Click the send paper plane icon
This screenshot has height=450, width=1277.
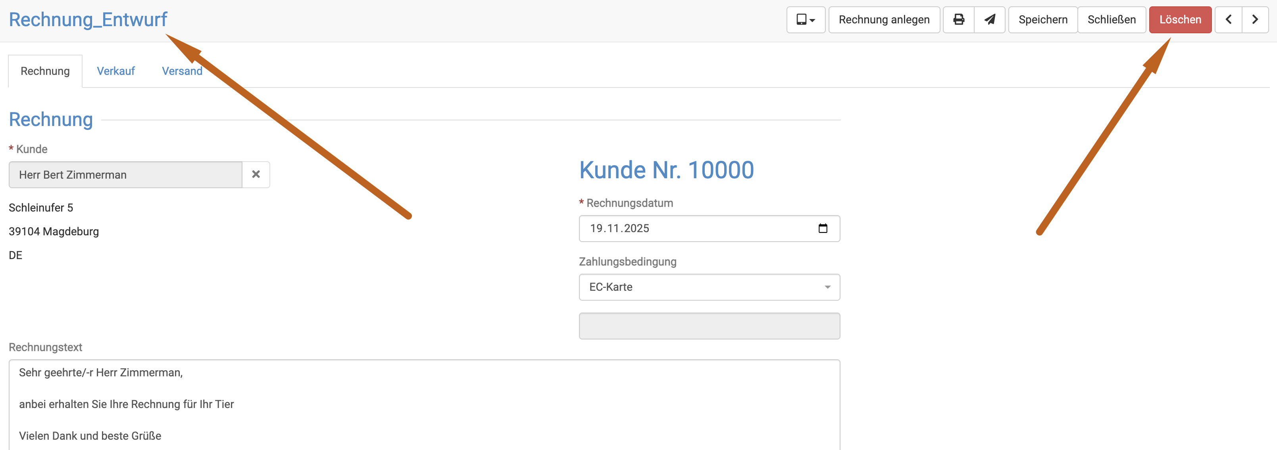click(989, 20)
